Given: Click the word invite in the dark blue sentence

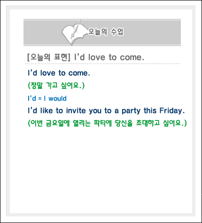Looking at the screenshot, I should pyautogui.click(x=76, y=111).
